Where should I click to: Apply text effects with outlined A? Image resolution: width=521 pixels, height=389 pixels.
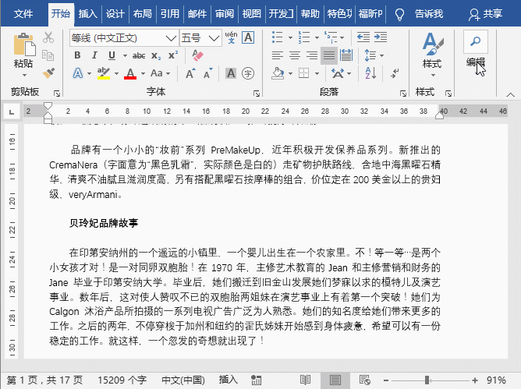tap(78, 73)
